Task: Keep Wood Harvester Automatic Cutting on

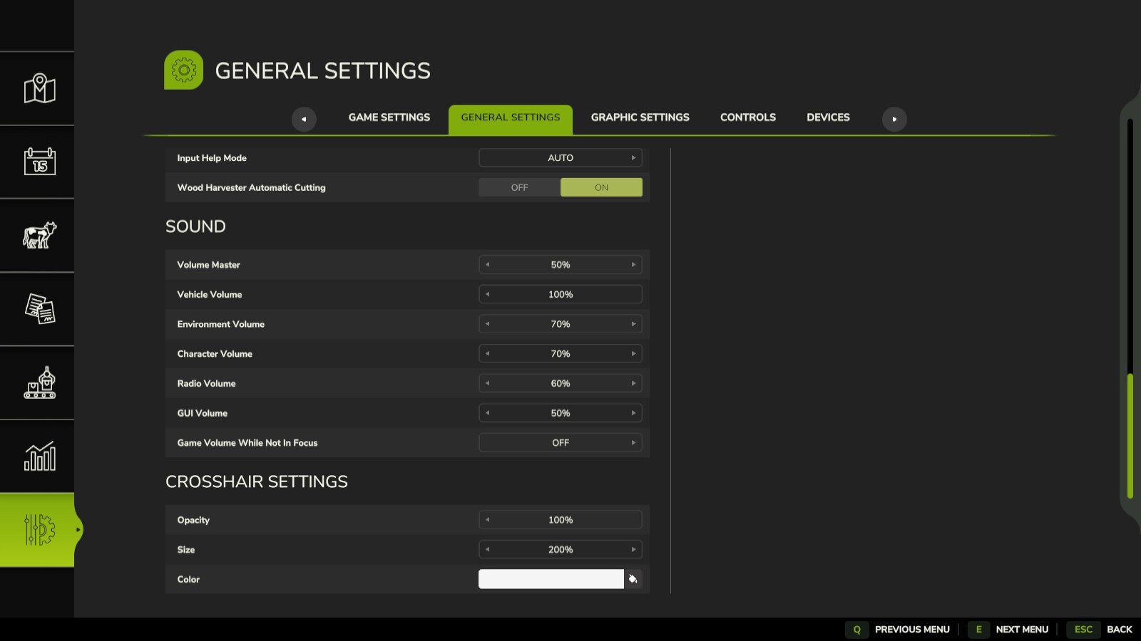Action: (x=601, y=187)
